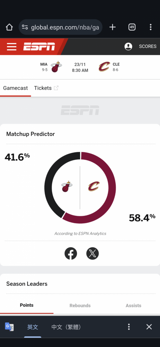This screenshot has height=347, width=160.
Task: Open the user profile icon
Action: 128,46
